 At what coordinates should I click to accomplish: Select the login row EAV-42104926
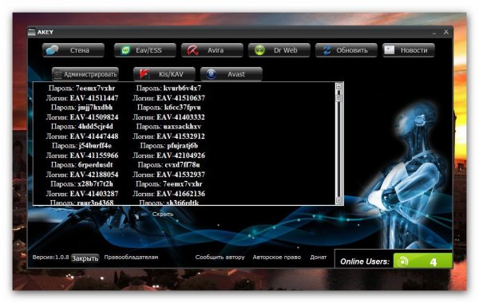click(x=168, y=155)
